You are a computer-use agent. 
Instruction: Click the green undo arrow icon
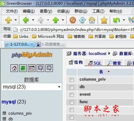(x=117, y=20)
